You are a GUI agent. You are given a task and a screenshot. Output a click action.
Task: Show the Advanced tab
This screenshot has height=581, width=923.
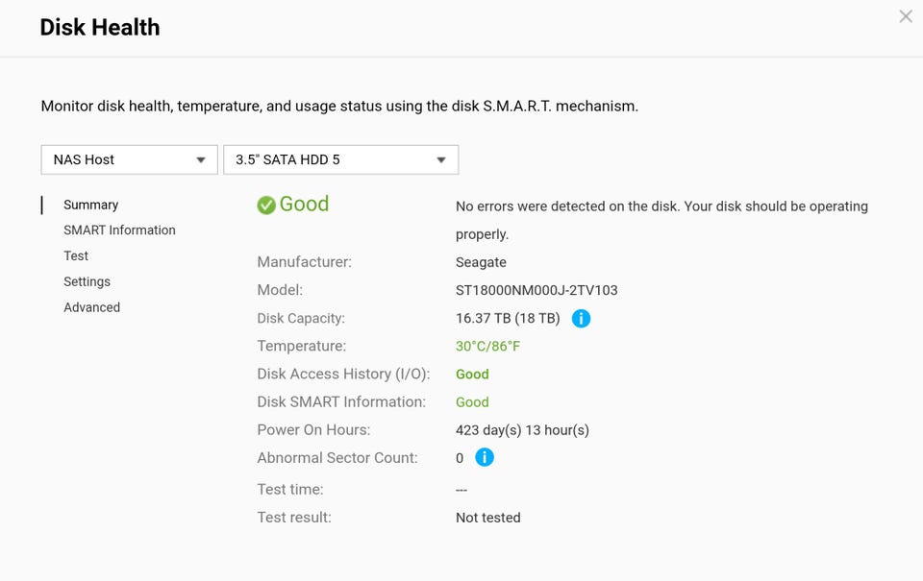point(91,307)
